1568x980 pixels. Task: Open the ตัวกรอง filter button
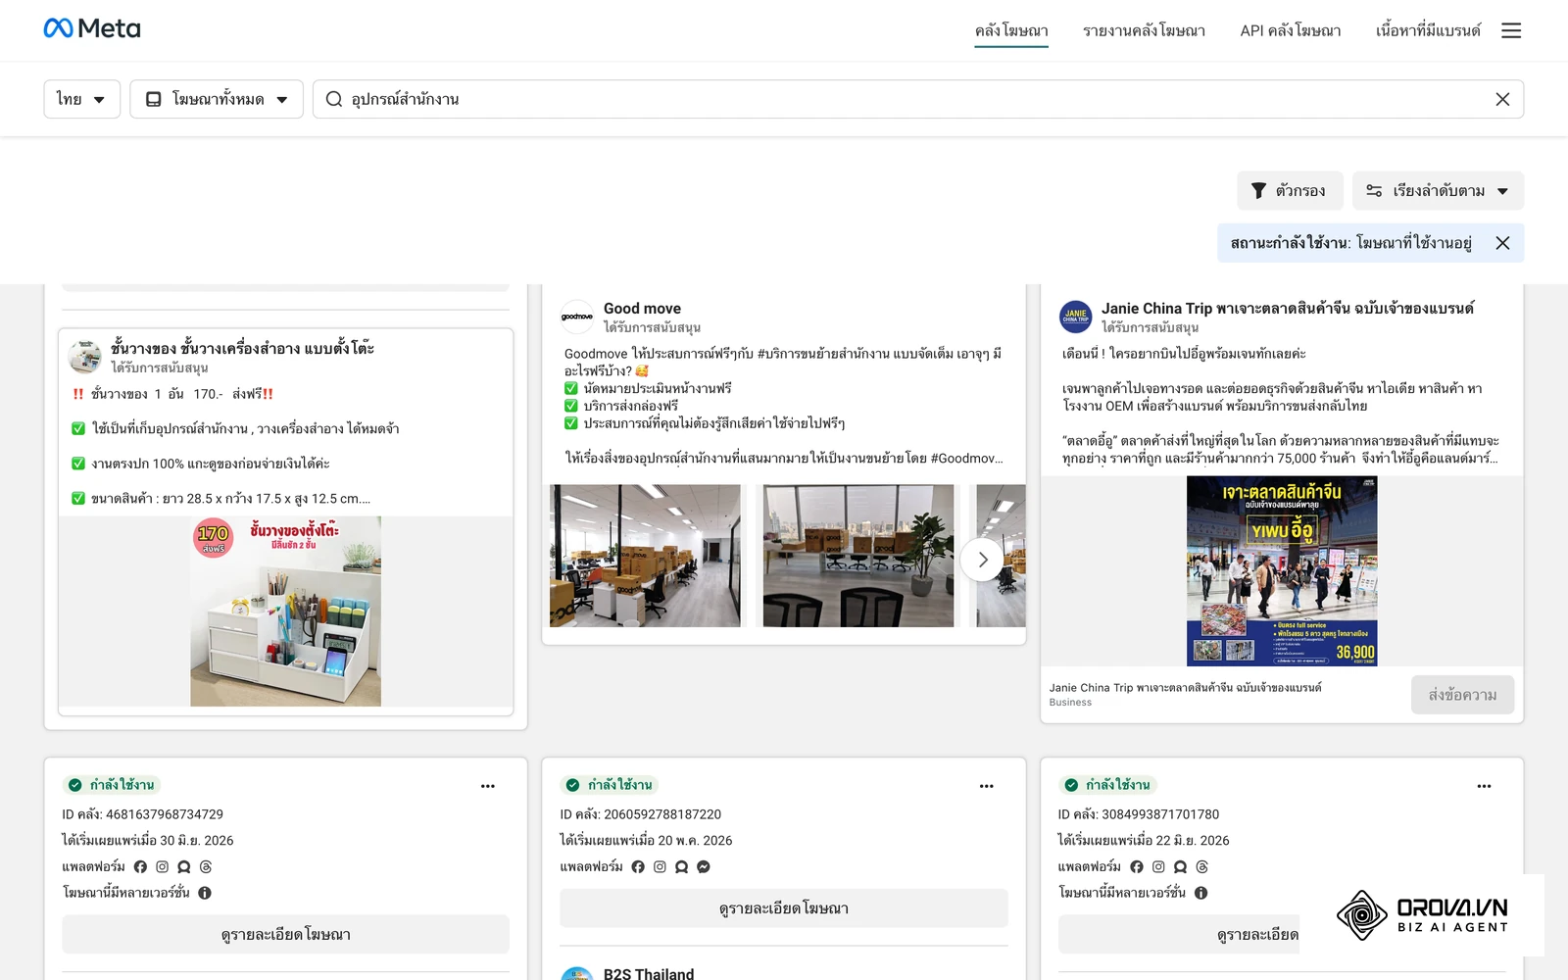pos(1290,191)
